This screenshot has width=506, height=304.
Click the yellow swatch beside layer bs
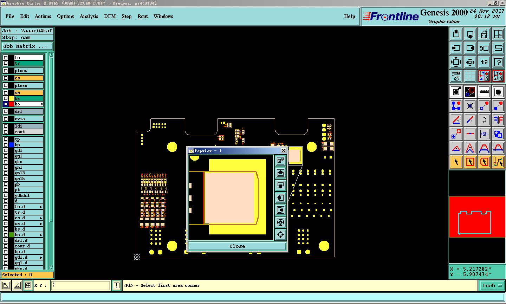(x=11, y=98)
